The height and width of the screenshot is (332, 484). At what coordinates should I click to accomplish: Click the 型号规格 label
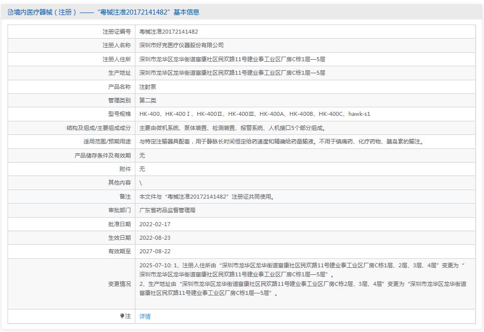click(x=119, y=114)
